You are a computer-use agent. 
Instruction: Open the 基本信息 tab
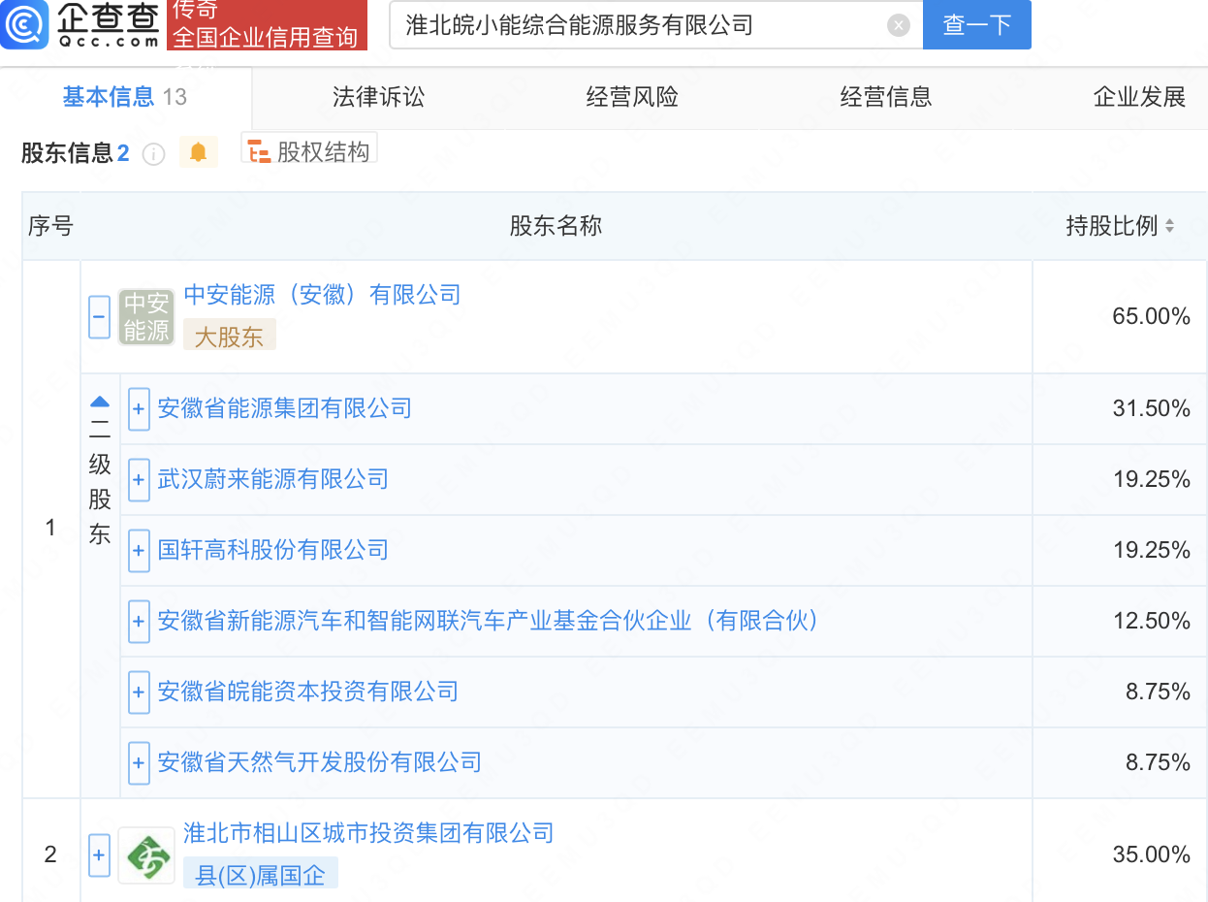tap(124, 97)
